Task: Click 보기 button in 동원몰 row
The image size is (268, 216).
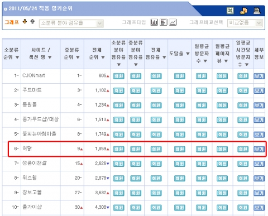Action: pos(259,105)
